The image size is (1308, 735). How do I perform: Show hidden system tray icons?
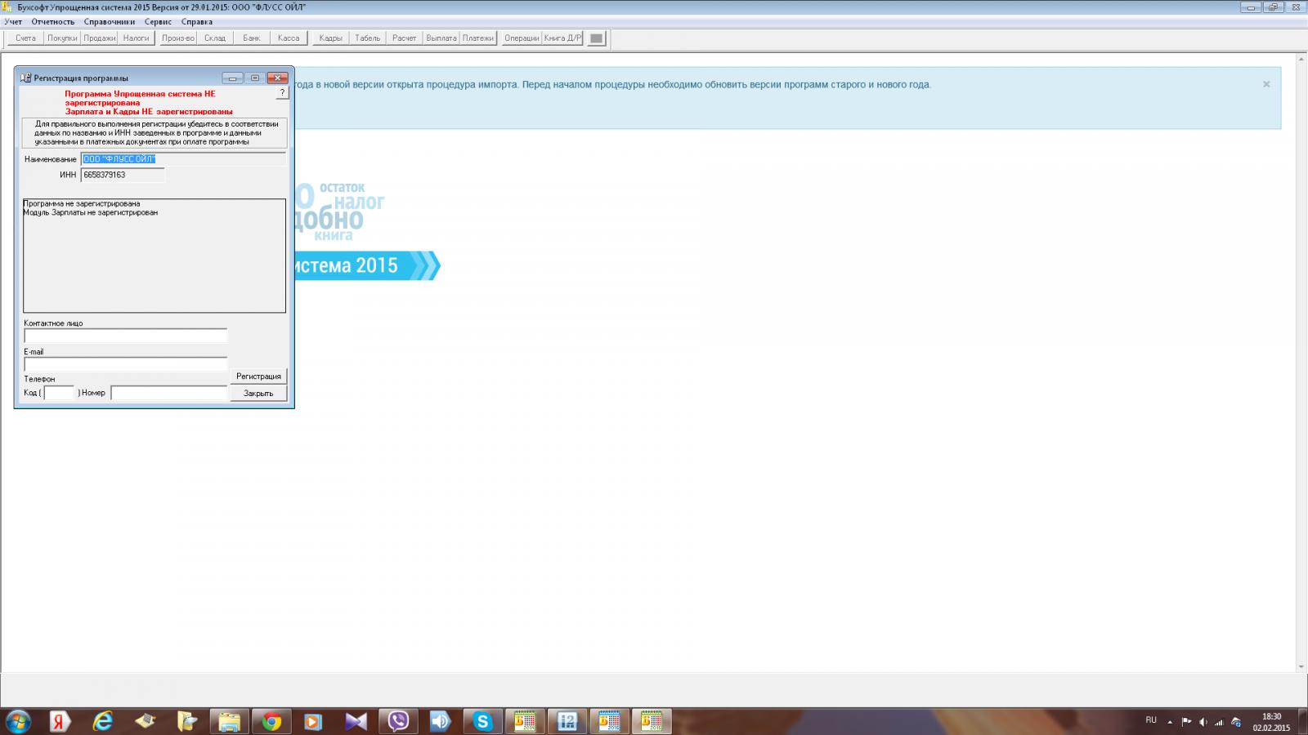click(1170, 722)
